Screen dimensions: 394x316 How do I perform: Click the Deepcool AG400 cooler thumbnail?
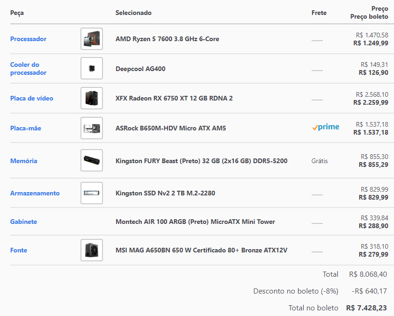pos(92,68)
